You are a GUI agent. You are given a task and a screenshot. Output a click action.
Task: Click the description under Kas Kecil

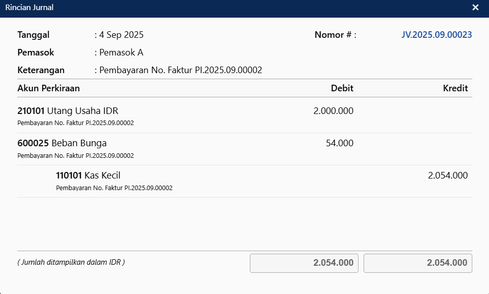pyautogui.click(x=114, y=188)
